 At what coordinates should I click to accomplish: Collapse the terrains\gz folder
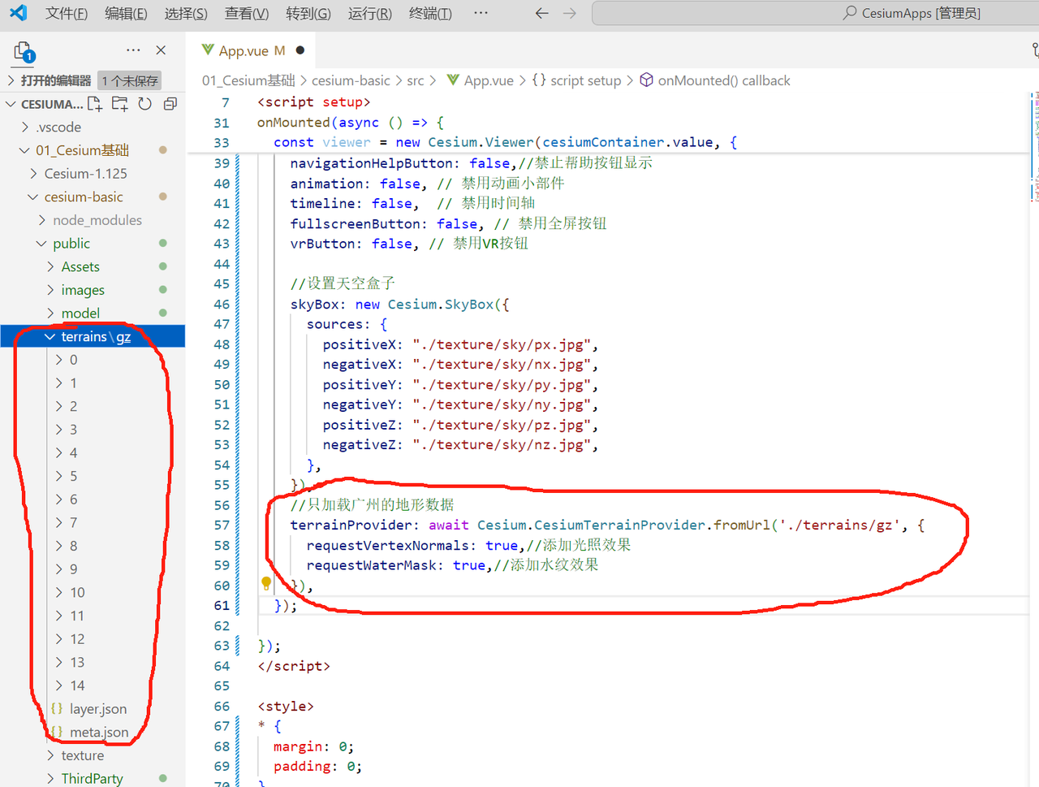93,337
